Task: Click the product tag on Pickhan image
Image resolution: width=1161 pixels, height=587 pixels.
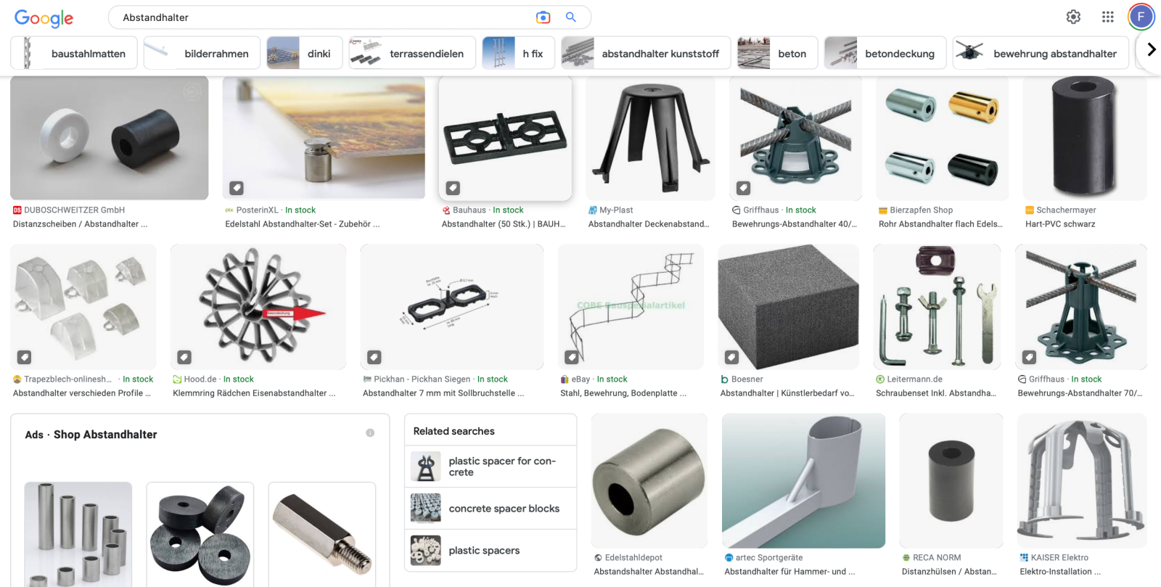Action: [x=374, y=357]
